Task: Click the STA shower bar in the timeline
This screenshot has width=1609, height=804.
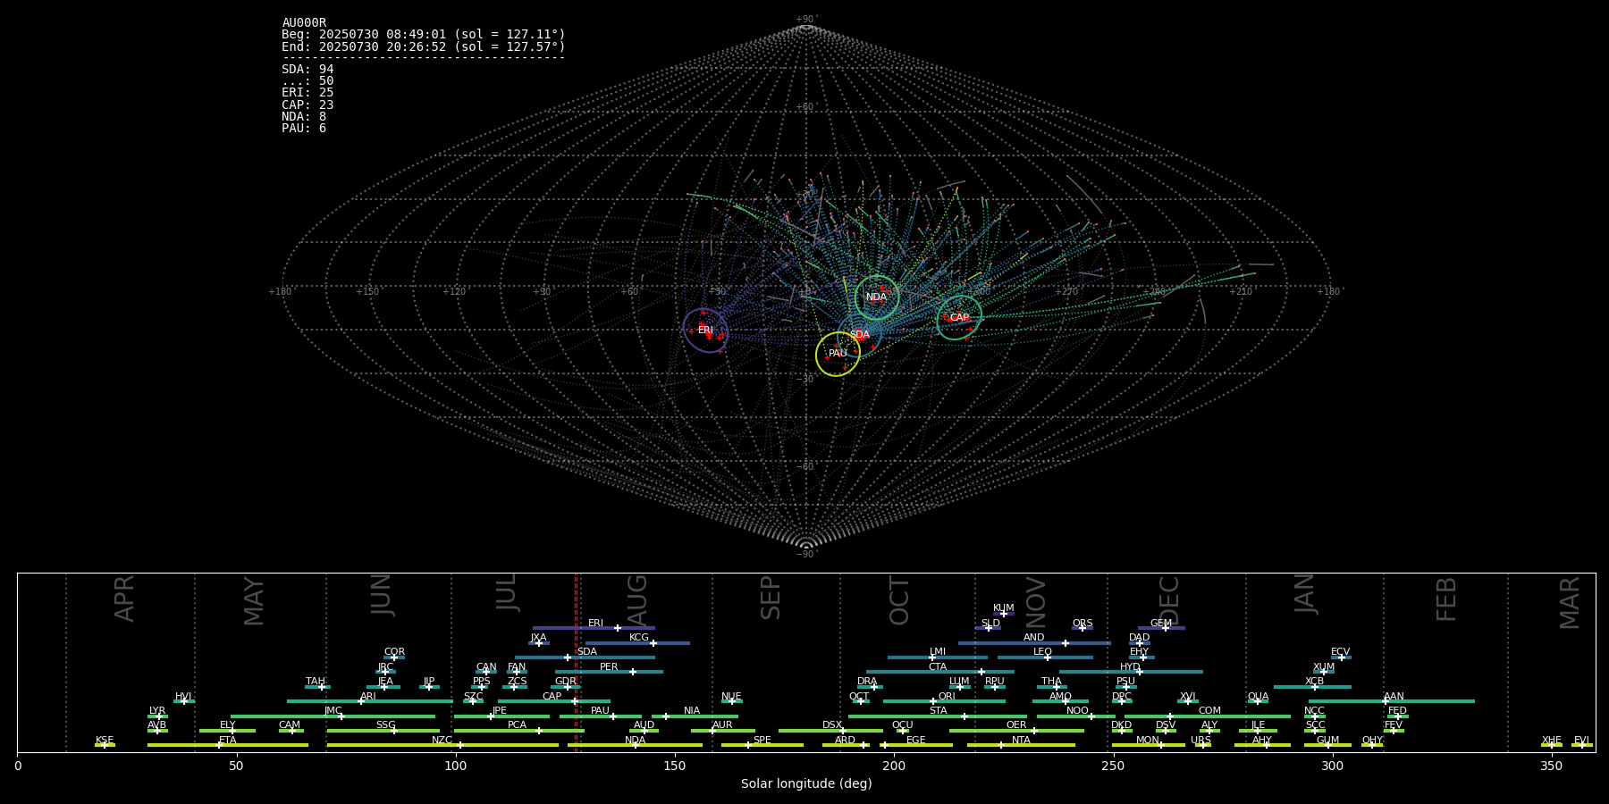Action: pyautogui.click(x=938, y=716)
